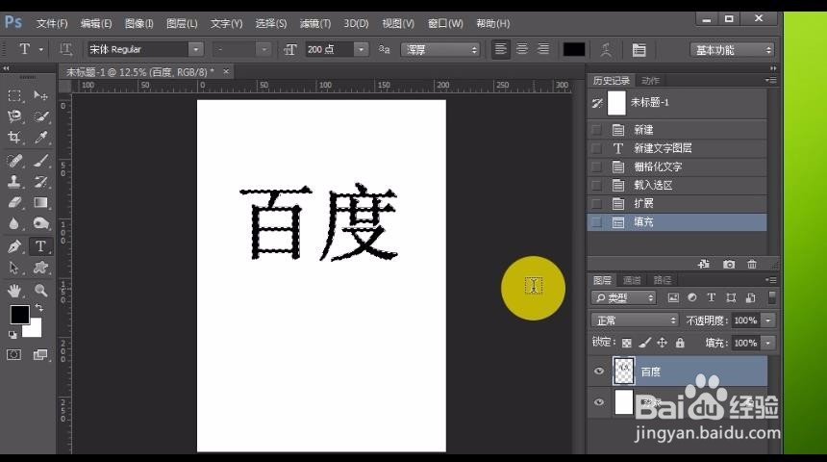
Task: Open the font family dropdown 宋体 Regular
Action: point(195,49)
